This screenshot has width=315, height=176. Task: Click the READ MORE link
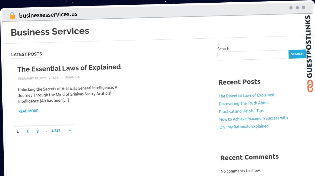[x=28, y=111]
